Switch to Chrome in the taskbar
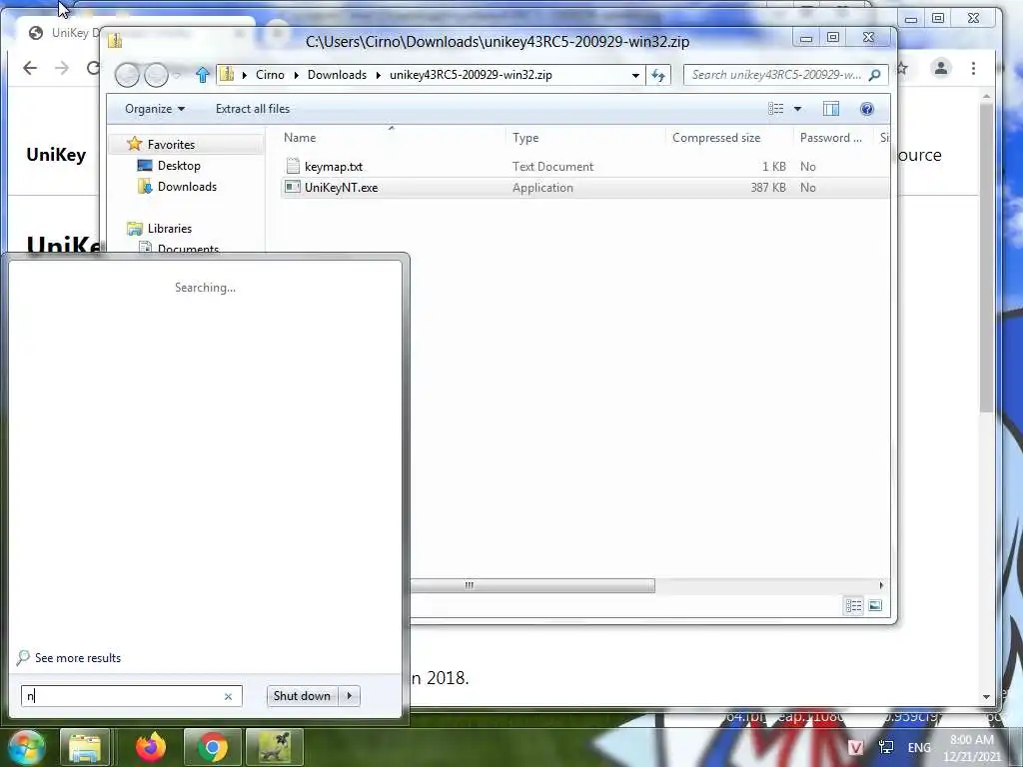The image size is (1023, 767). click(212, 747)
